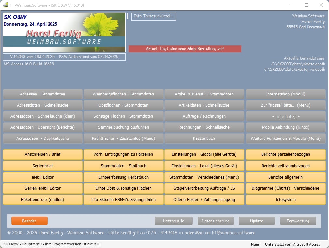Open Aufträge / Rechnungen
This screenshot has height=248, width=329.
click(x=204, y=116)
